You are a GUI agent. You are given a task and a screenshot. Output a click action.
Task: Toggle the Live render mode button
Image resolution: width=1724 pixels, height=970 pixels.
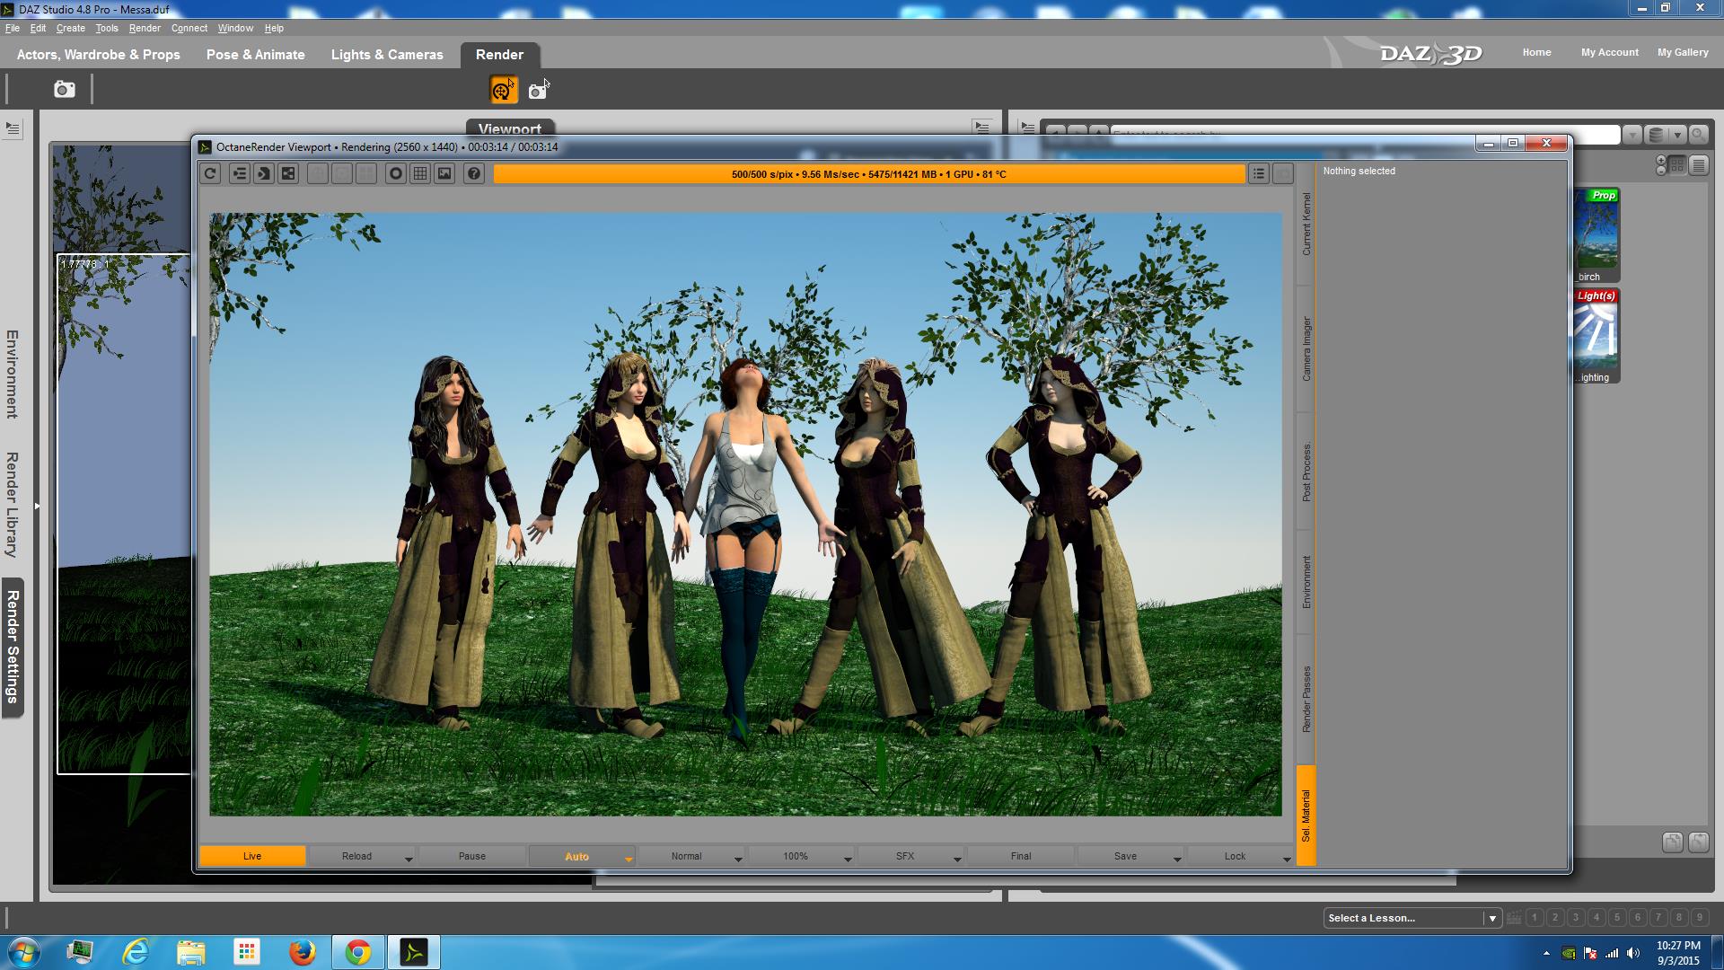click(252, 856)
